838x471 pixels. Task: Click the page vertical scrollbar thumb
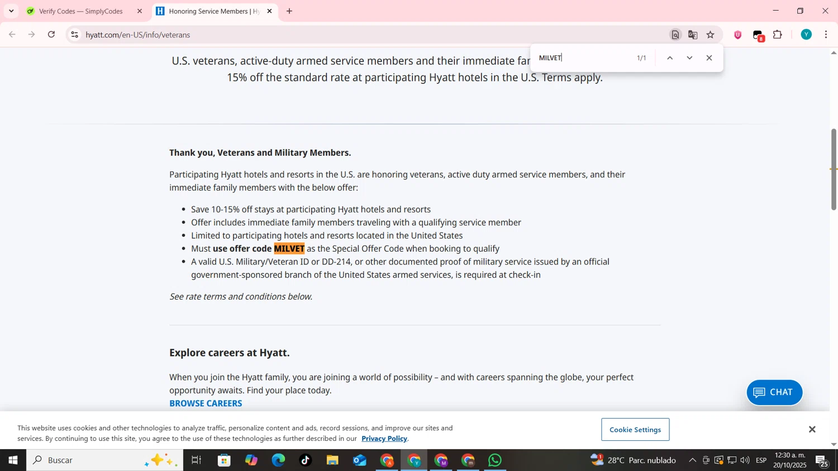coord(834,170)
